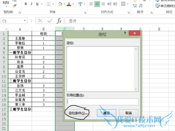Open paste (粘贴) dropdown arrow
Screen dimensions: 175x131
coord(6,7)
